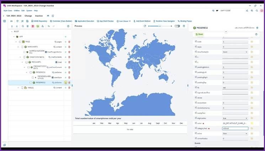This screenshot has height=151, width=265.
Task: Delete the MAPCHART1 row
Action: pos(69,47)
